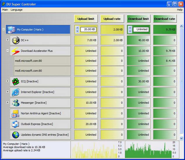Expand the DC++ connections list
The image size is (185, 160).
[8, 40]
